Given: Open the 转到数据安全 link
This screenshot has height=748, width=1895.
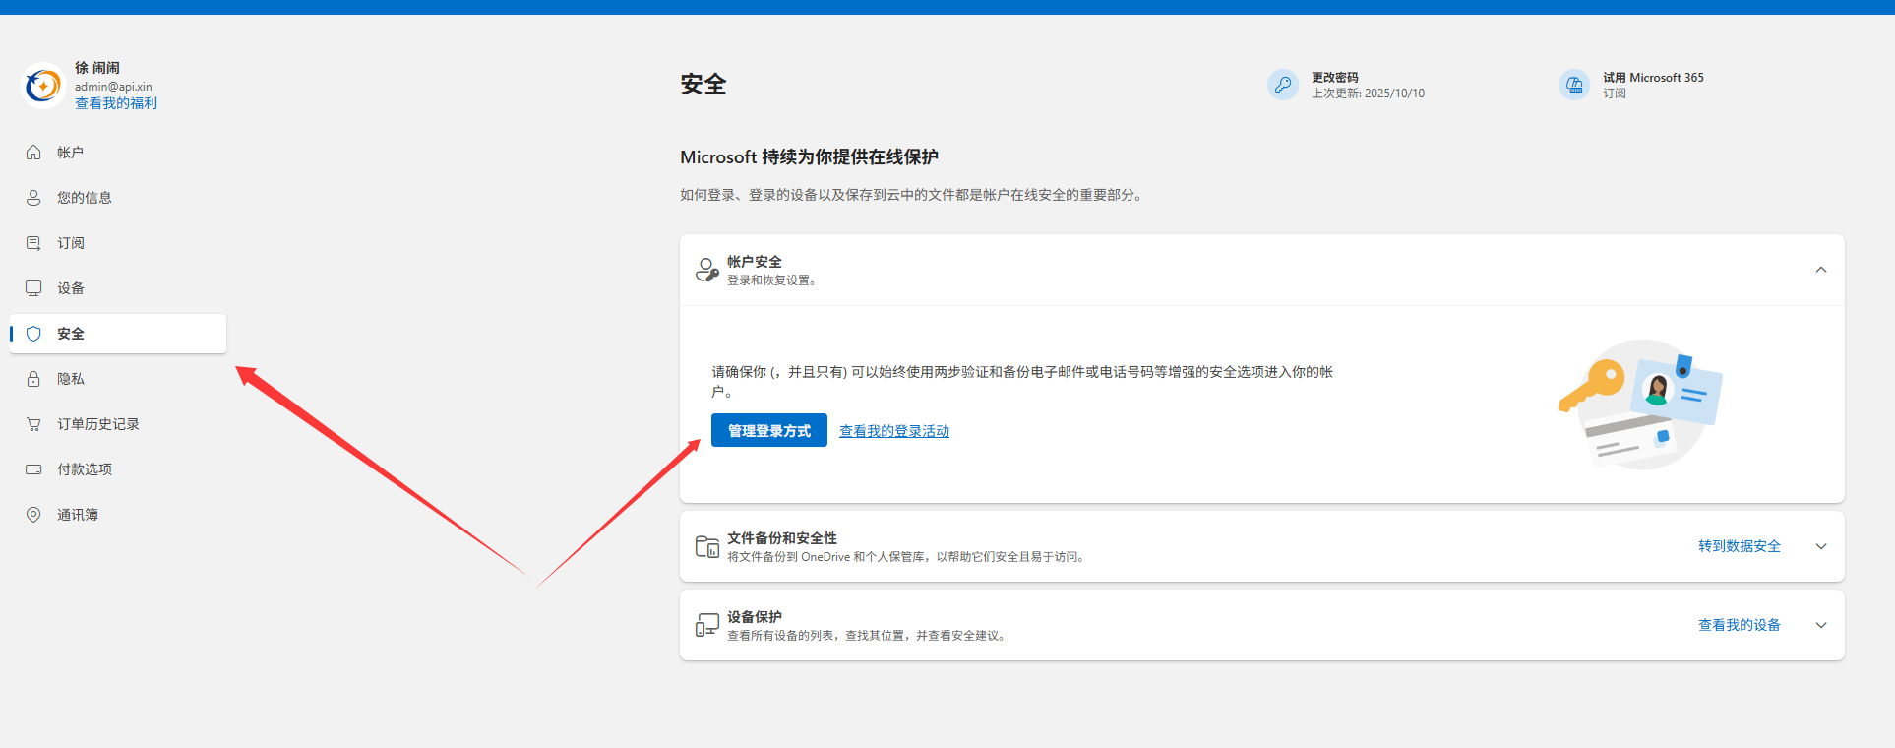Looking at the screenshot, I should point(1739,546).
